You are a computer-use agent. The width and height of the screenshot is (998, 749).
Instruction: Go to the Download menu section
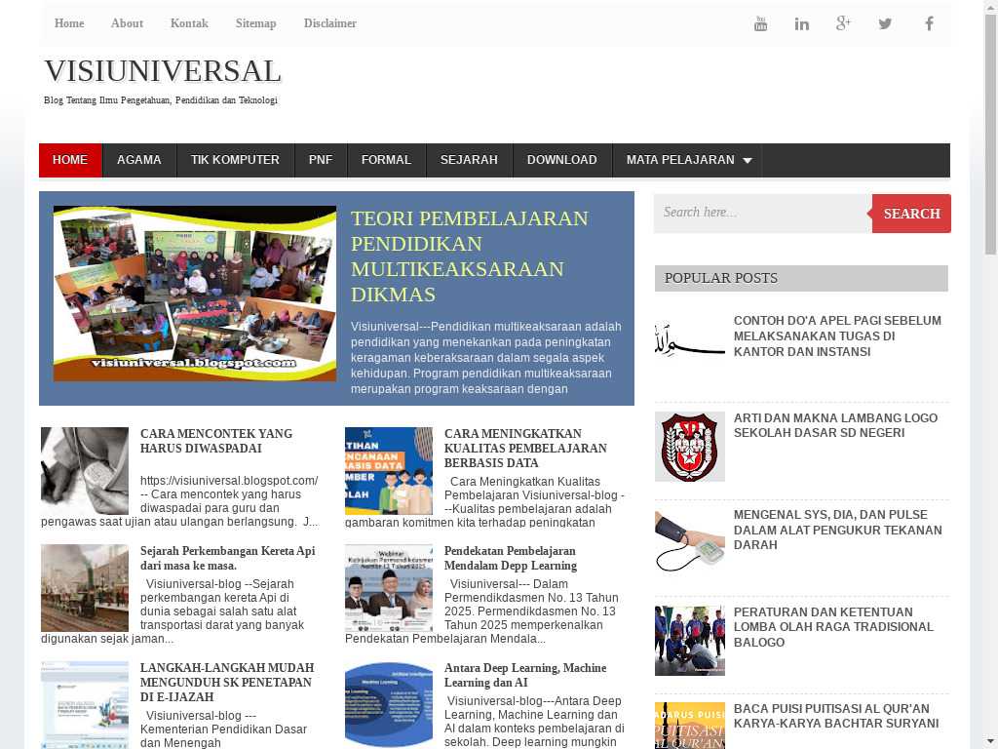(561, 160)
